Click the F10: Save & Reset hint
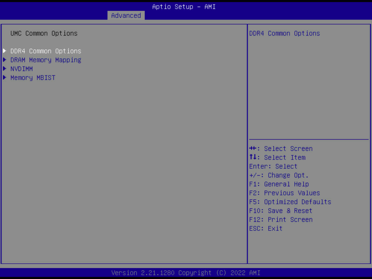 [x=281, y=211]
